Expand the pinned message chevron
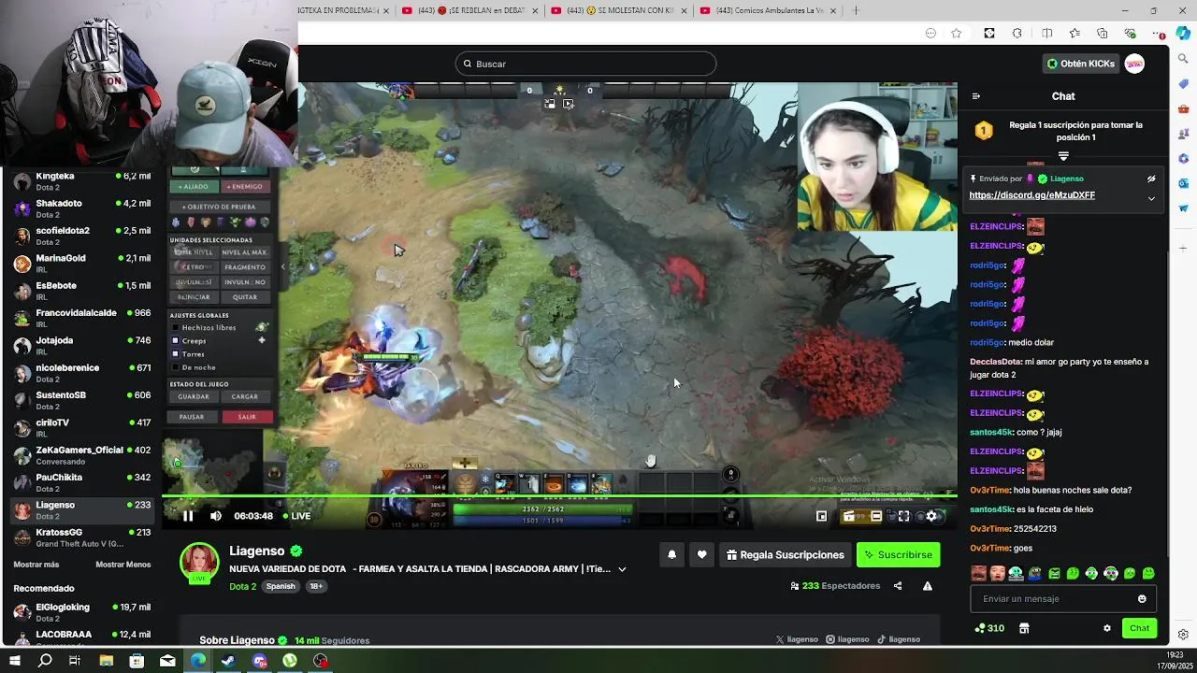This screenshot has width=1197, height=673. pos(1151,198)
